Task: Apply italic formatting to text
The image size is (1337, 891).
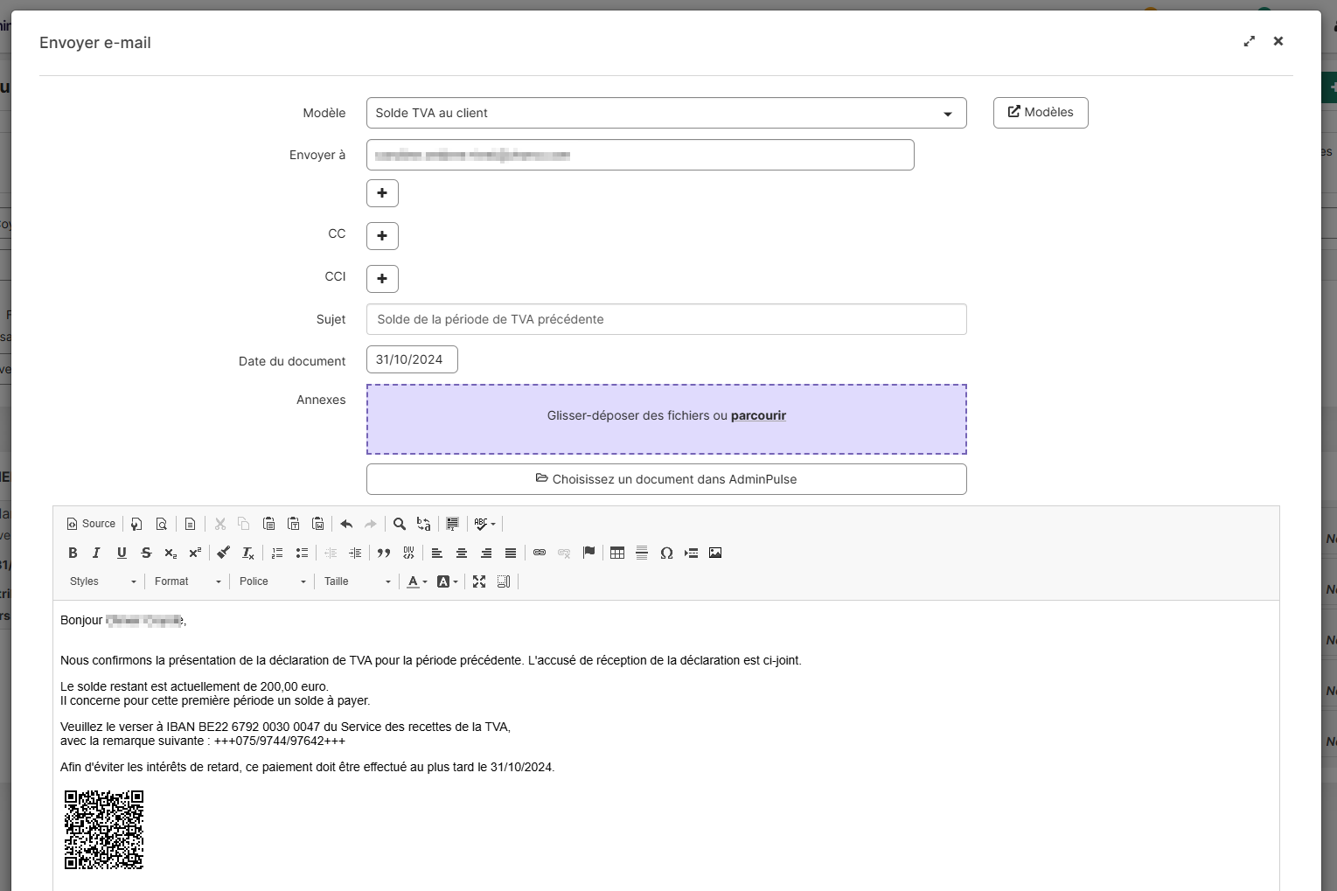Action: [x=97, y=553]
